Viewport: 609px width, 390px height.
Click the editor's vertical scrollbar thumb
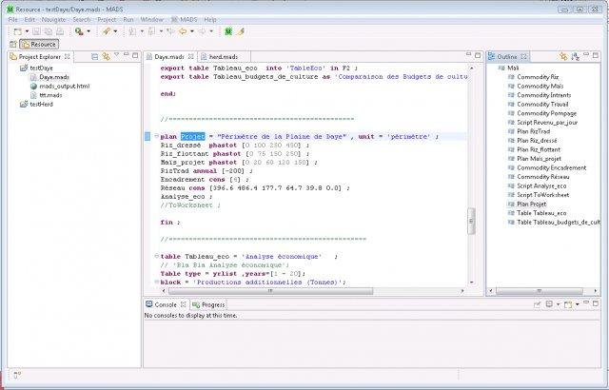tap(470, 221)
